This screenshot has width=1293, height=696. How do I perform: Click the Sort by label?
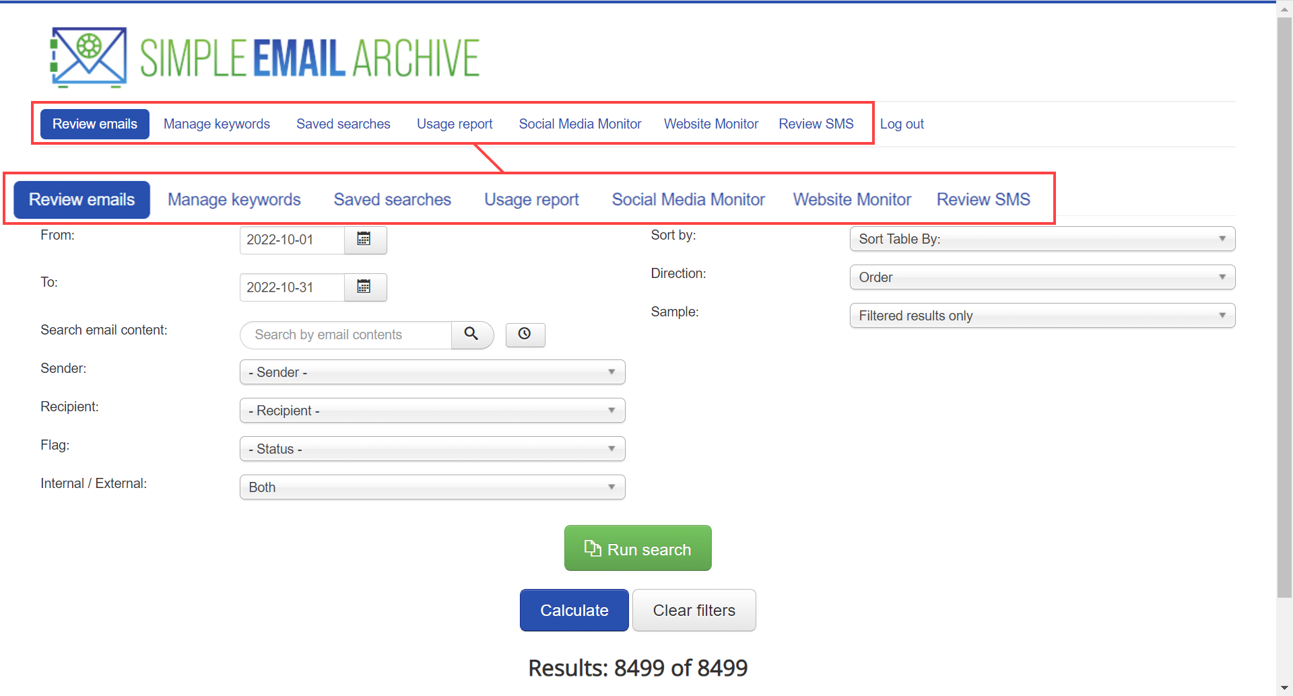[673, 235]
